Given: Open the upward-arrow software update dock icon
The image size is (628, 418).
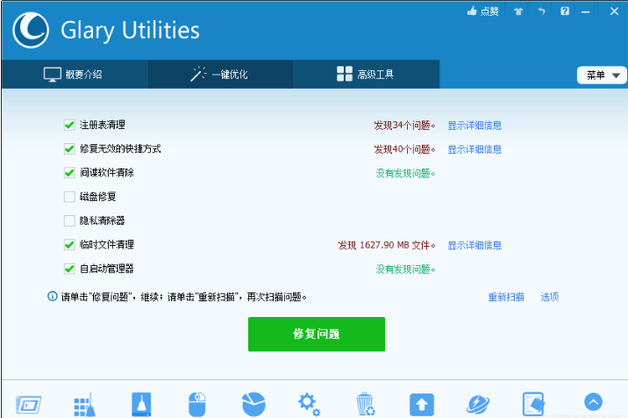Looking at the screenshot, I should pos(422,404).
